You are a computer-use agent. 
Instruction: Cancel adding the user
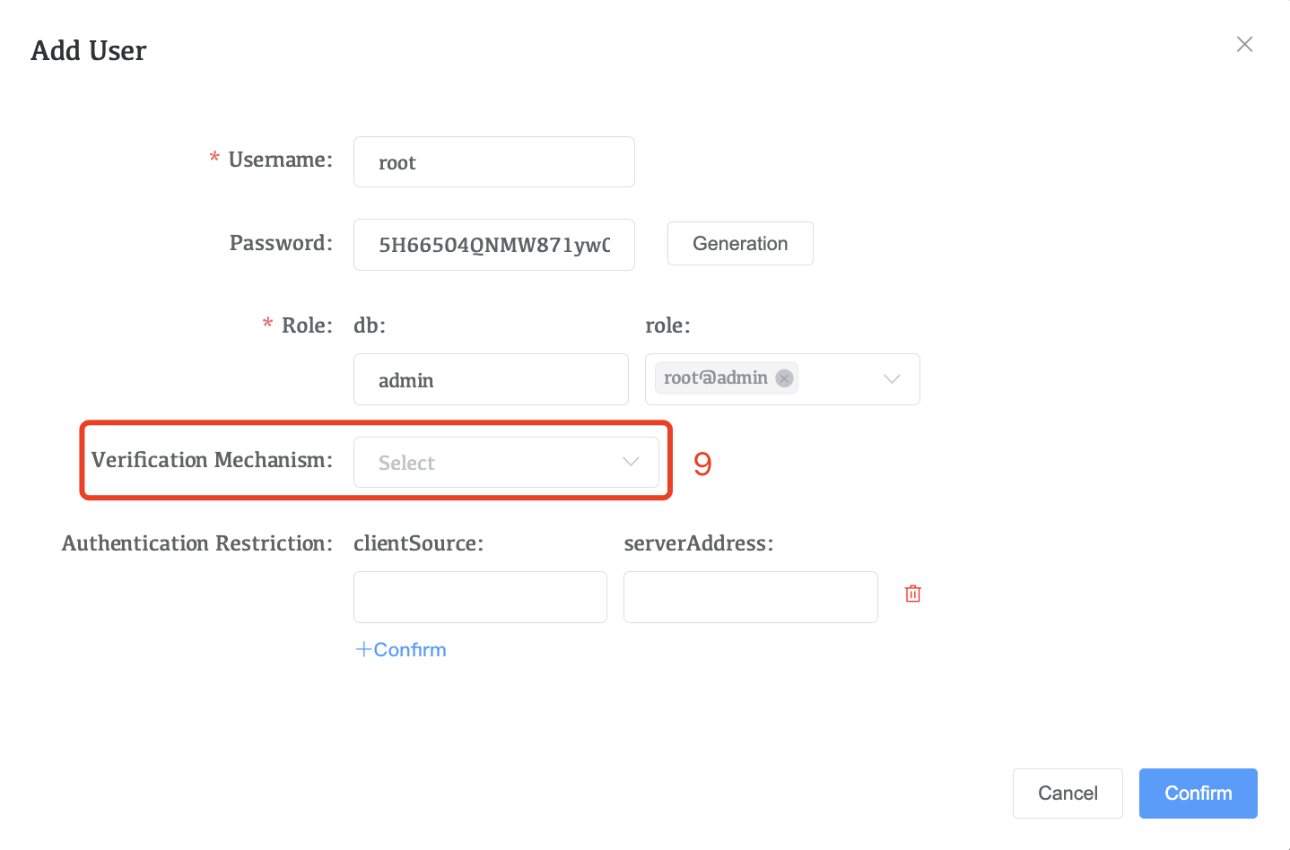point(1068,794)
